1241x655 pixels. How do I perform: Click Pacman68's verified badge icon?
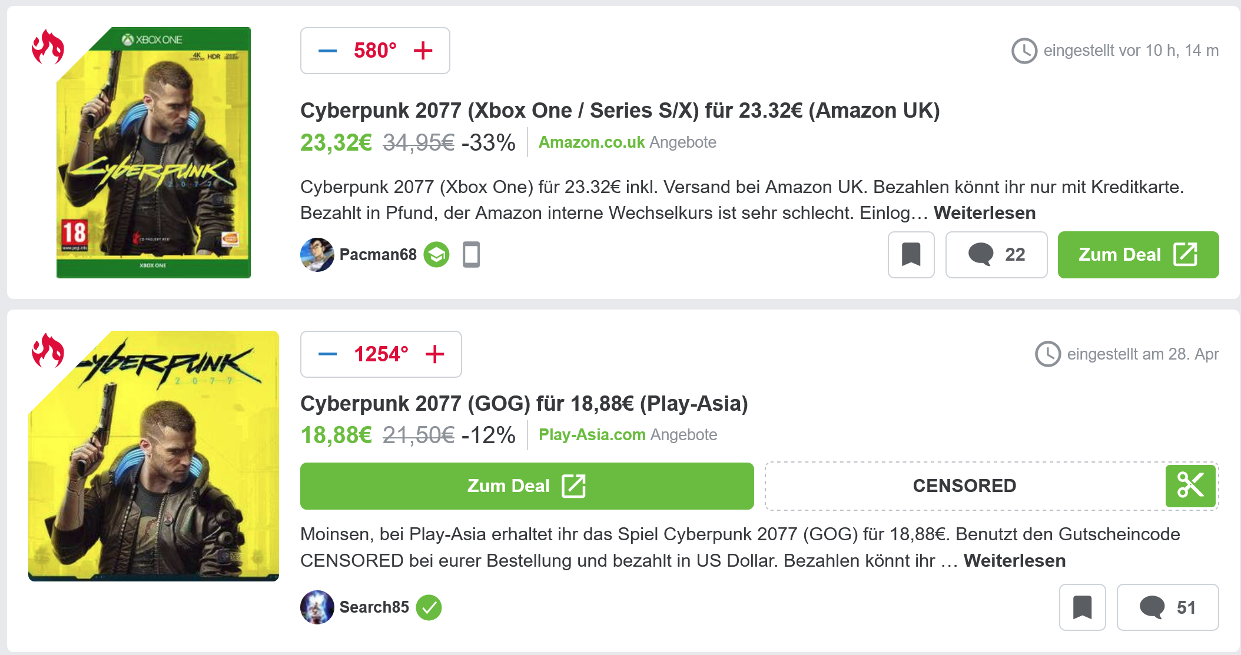(x=436, y=255)
